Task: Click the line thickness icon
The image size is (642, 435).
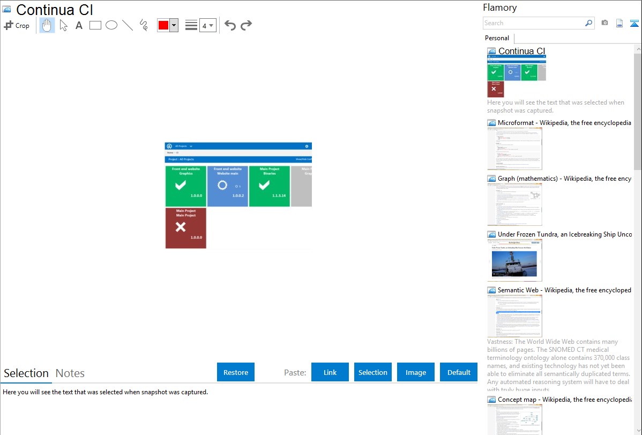Action: [191, 25]
